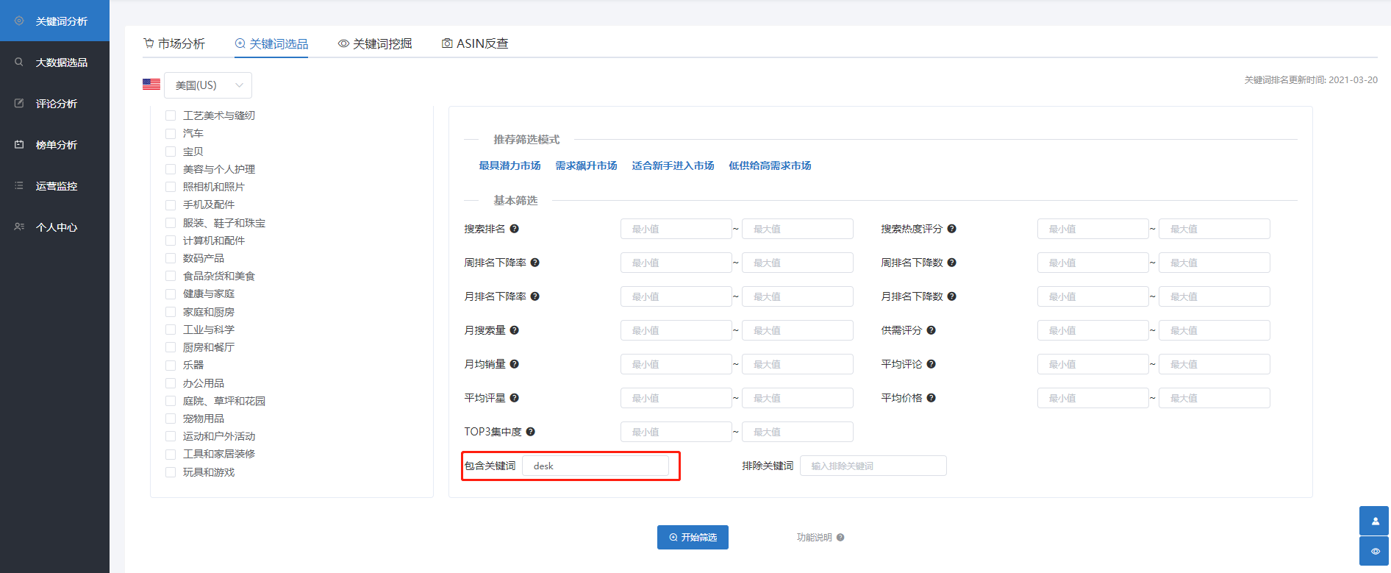The height and width of the screenshot is (573, 1391).
Task: Click help icon next to 平均评星
Action: [x=515, y=398]
